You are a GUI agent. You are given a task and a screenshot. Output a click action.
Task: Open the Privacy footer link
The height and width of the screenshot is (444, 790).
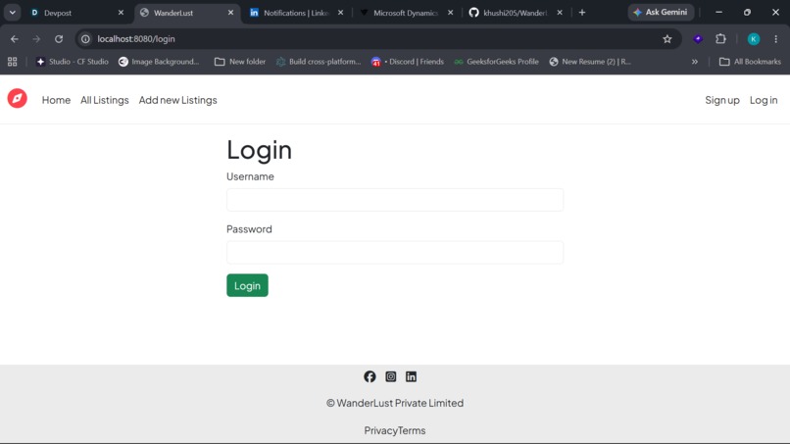[x=380, y=430]
